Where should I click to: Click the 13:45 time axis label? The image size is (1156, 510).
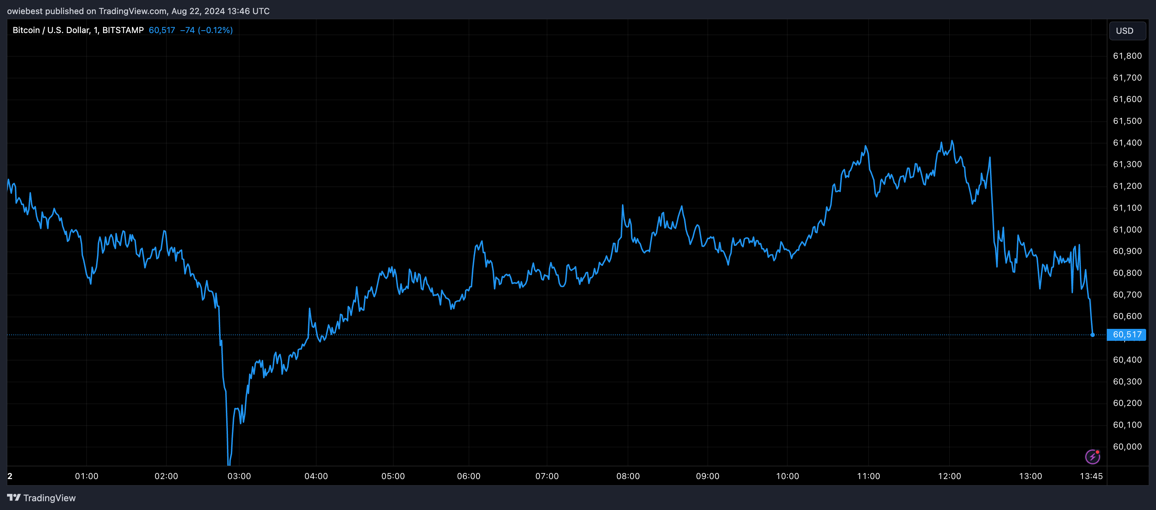click(x=1091, y=476)
